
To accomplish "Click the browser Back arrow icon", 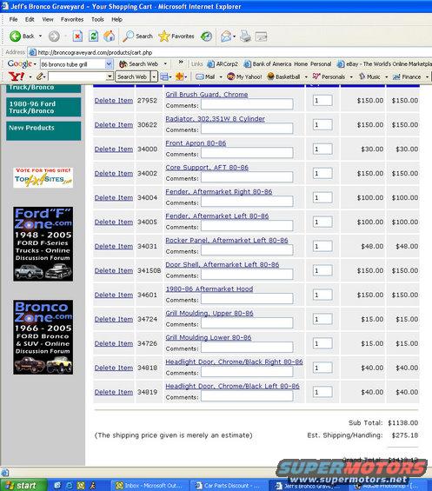I will point(15,36).
